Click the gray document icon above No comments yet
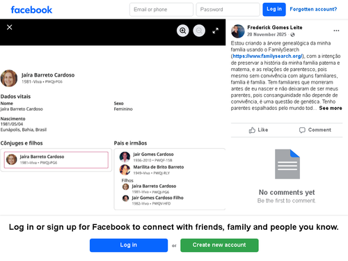Screen dimensions: 348x261 (287, 164)
